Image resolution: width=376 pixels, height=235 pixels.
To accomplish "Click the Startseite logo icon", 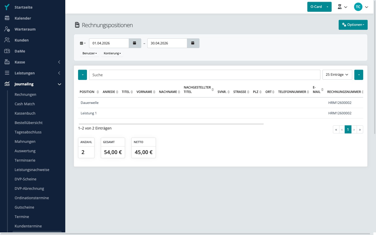I will tap(7, 7).
